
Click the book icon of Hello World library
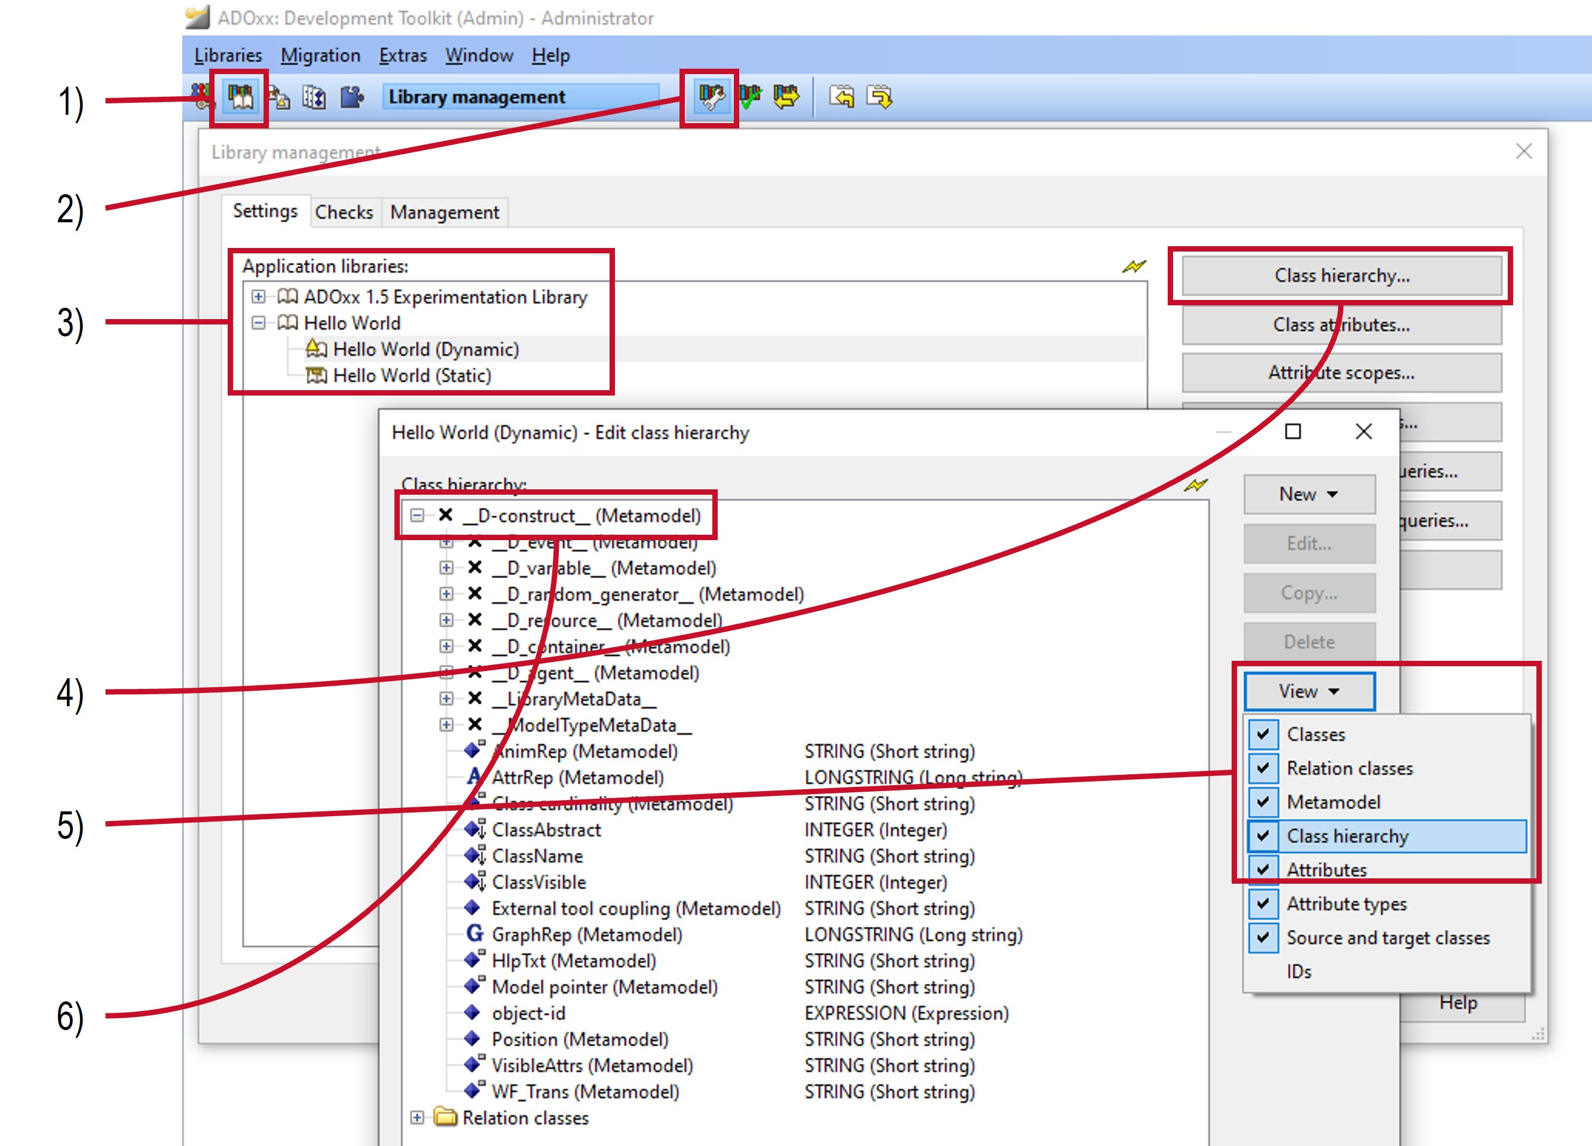pos(288,323)
